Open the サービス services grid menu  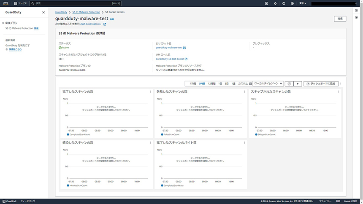pos(20,3)
